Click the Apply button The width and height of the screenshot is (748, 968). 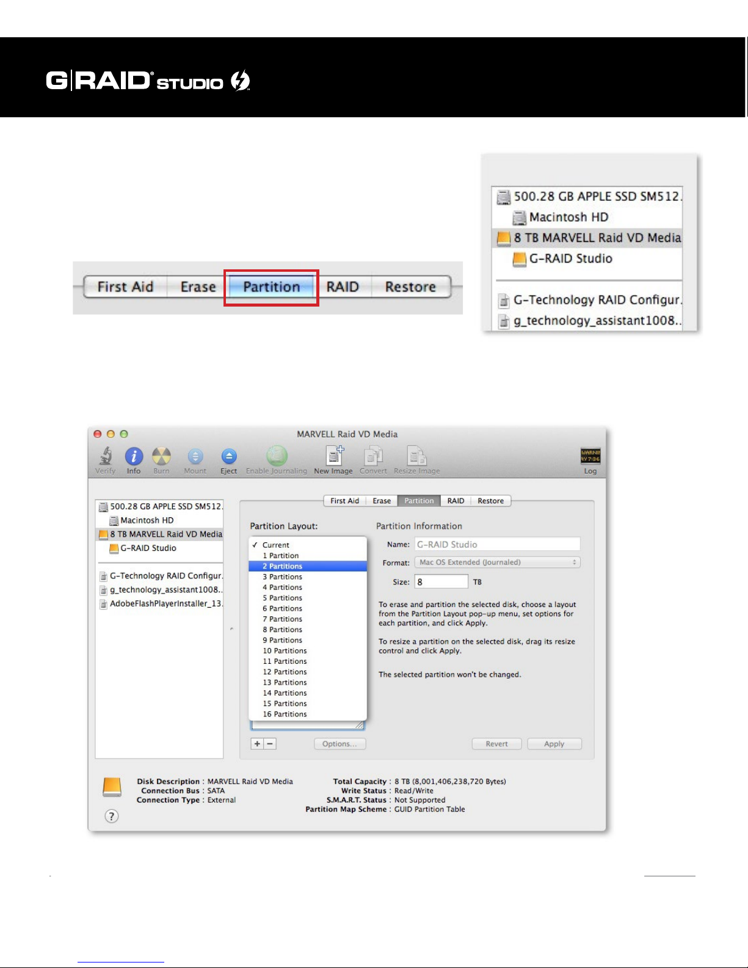tap(554, 744)
